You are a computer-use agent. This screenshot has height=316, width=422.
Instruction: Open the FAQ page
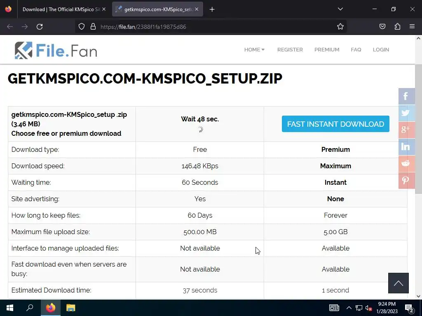pyautogui.click(x=356, y=50)
